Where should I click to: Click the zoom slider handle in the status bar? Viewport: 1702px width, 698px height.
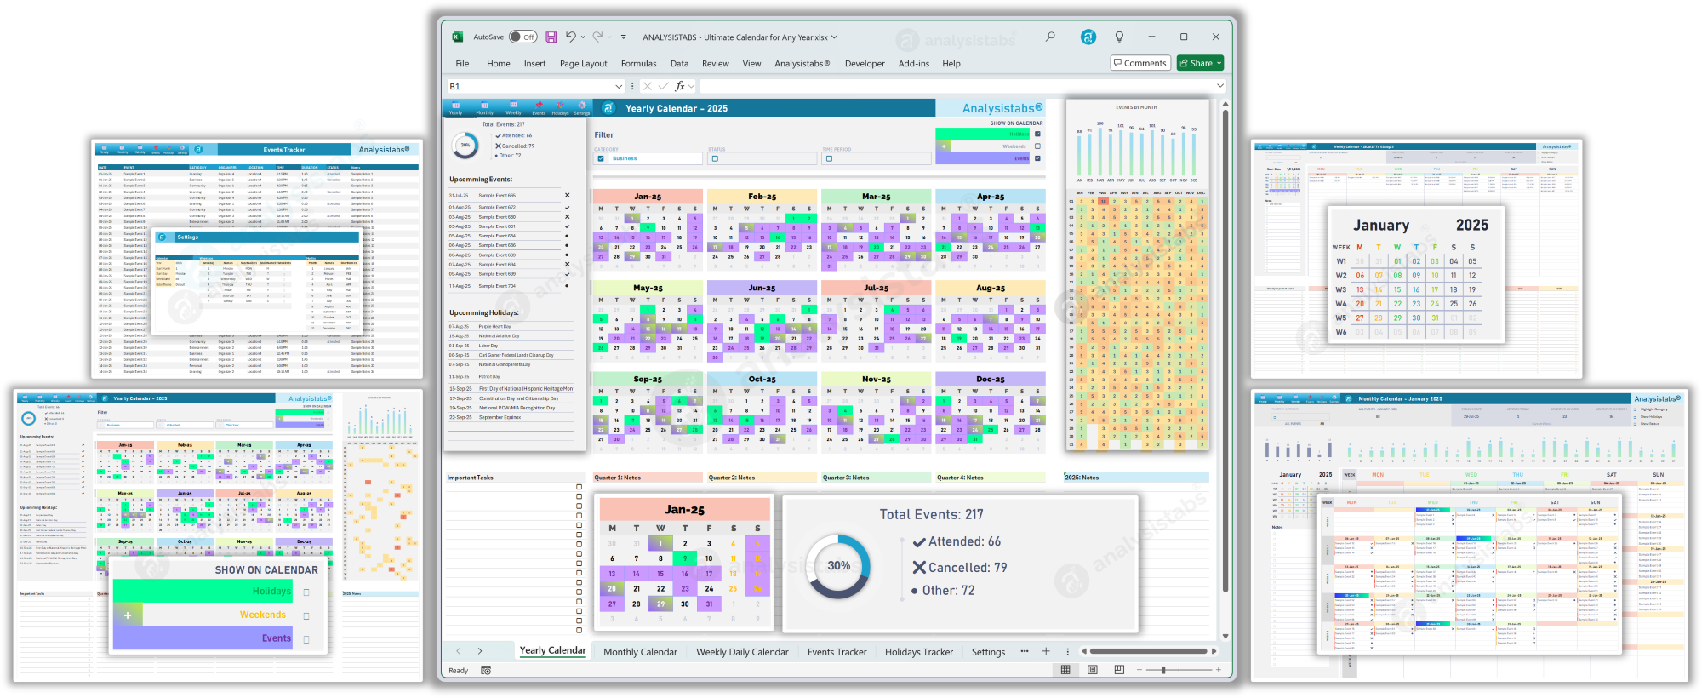[x=1163, y=670]
